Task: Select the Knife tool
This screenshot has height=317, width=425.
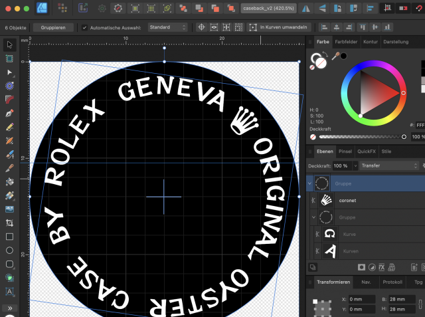Action: [x=9, y=168]
